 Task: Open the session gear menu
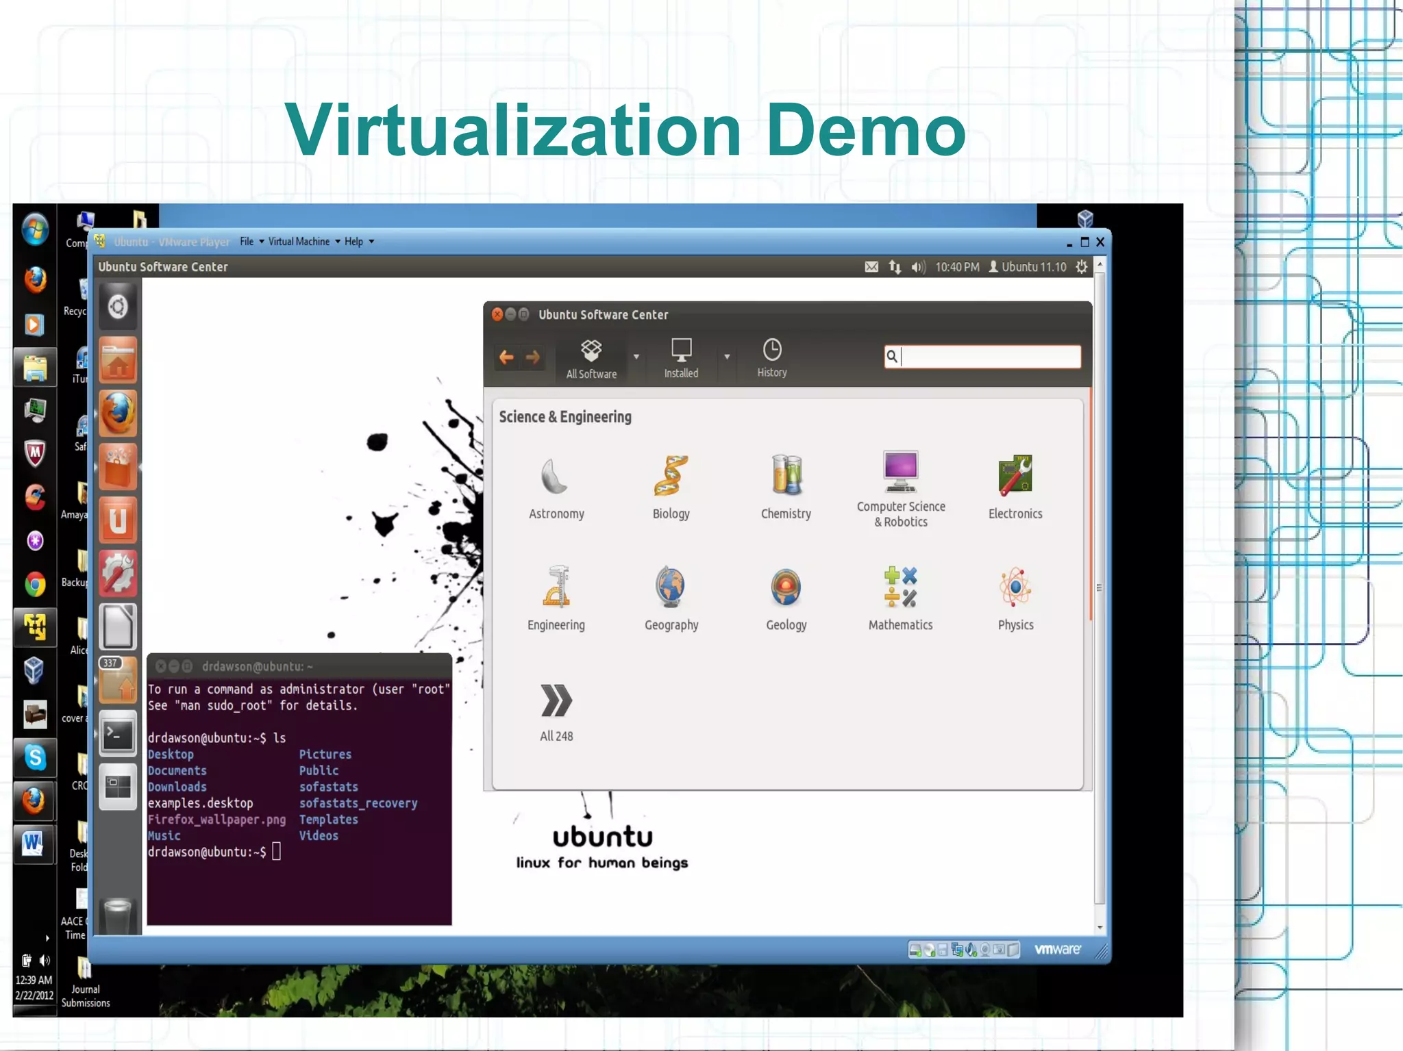coord(1082,267)
